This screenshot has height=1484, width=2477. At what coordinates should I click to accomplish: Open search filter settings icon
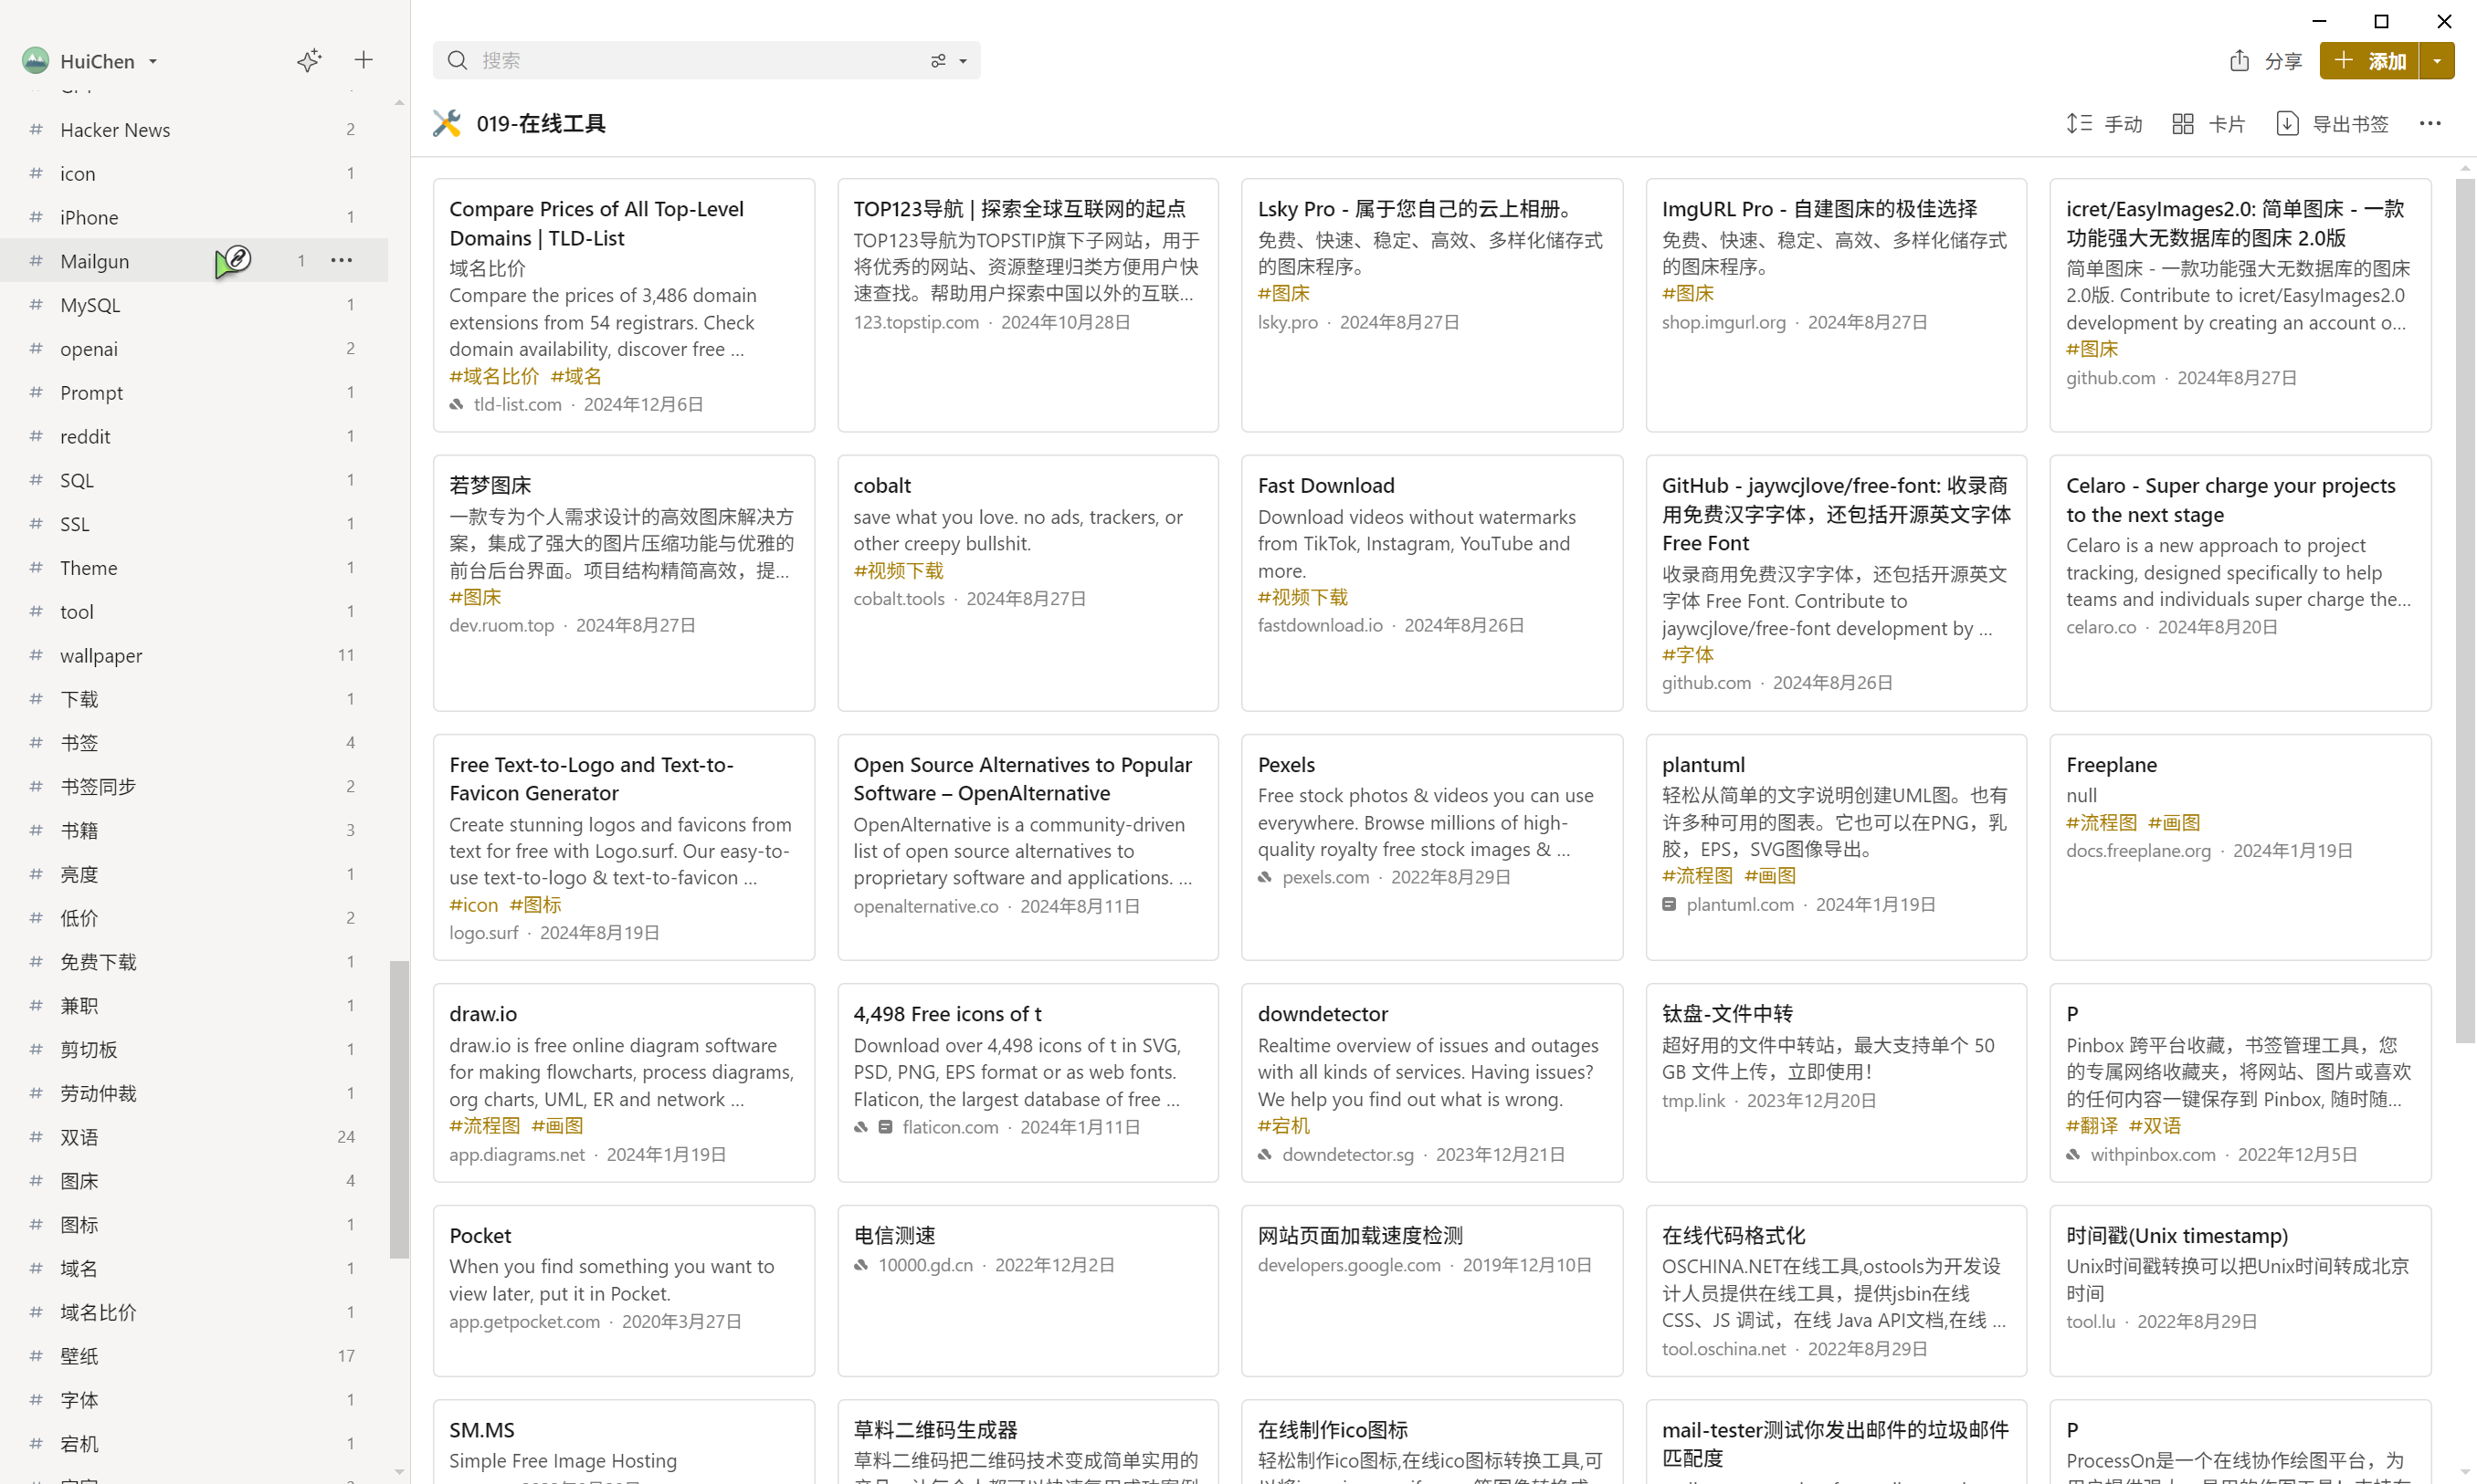(x=938, y=61)
